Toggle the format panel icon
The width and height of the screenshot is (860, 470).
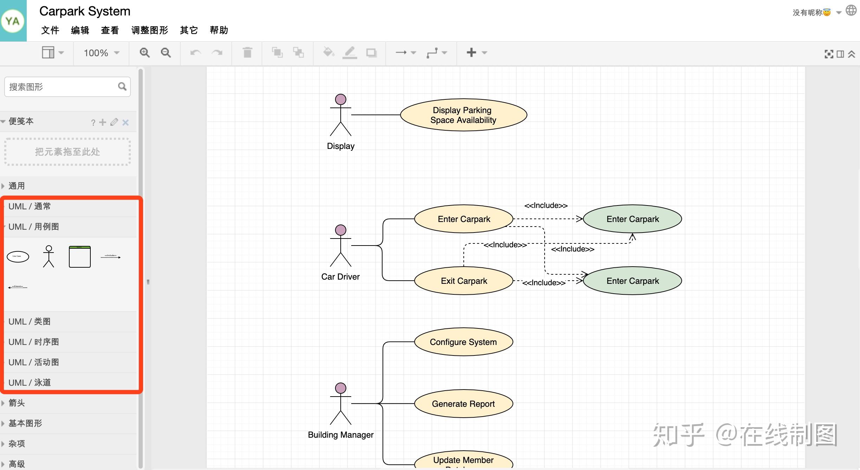point(840,54)
